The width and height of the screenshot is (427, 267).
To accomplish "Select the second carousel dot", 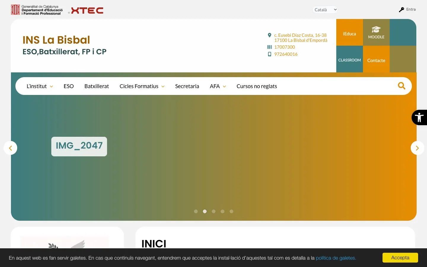I will pyautogui.click(x=205, y=212).
